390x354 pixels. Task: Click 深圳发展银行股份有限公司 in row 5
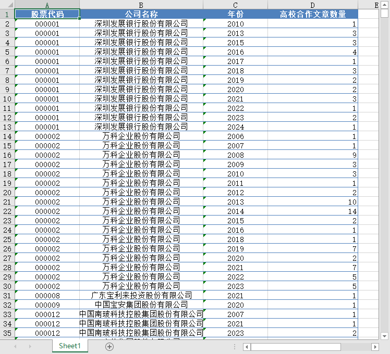[x=141, y=52]
